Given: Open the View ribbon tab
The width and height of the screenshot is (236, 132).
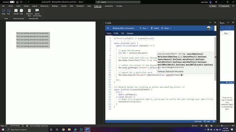Looking at the screenshot, I should pos(71,6).
